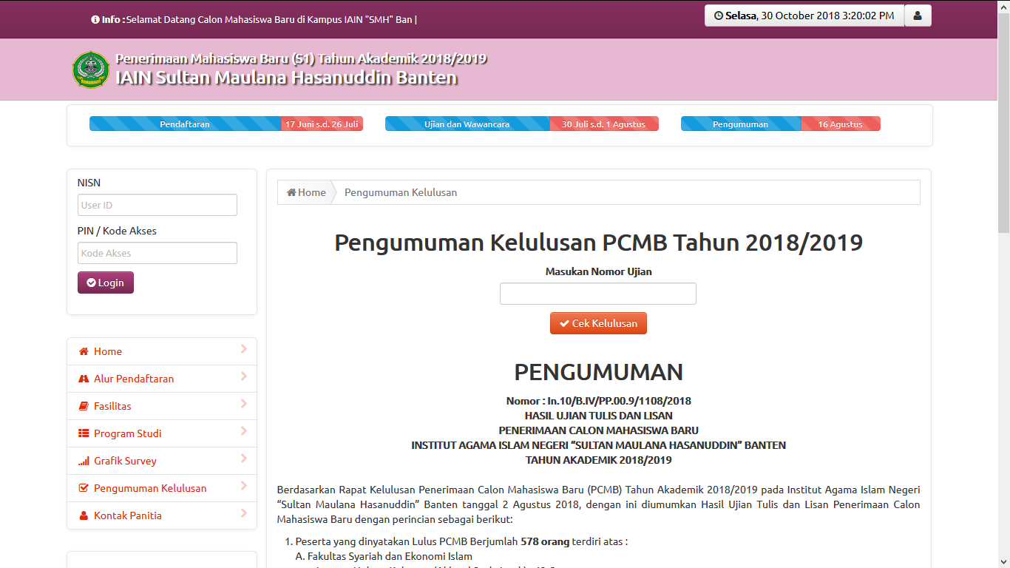Open Home in the sidebar menu
Image resolution: width=1010 pixels, height=568 pixels.
[162, 351]
